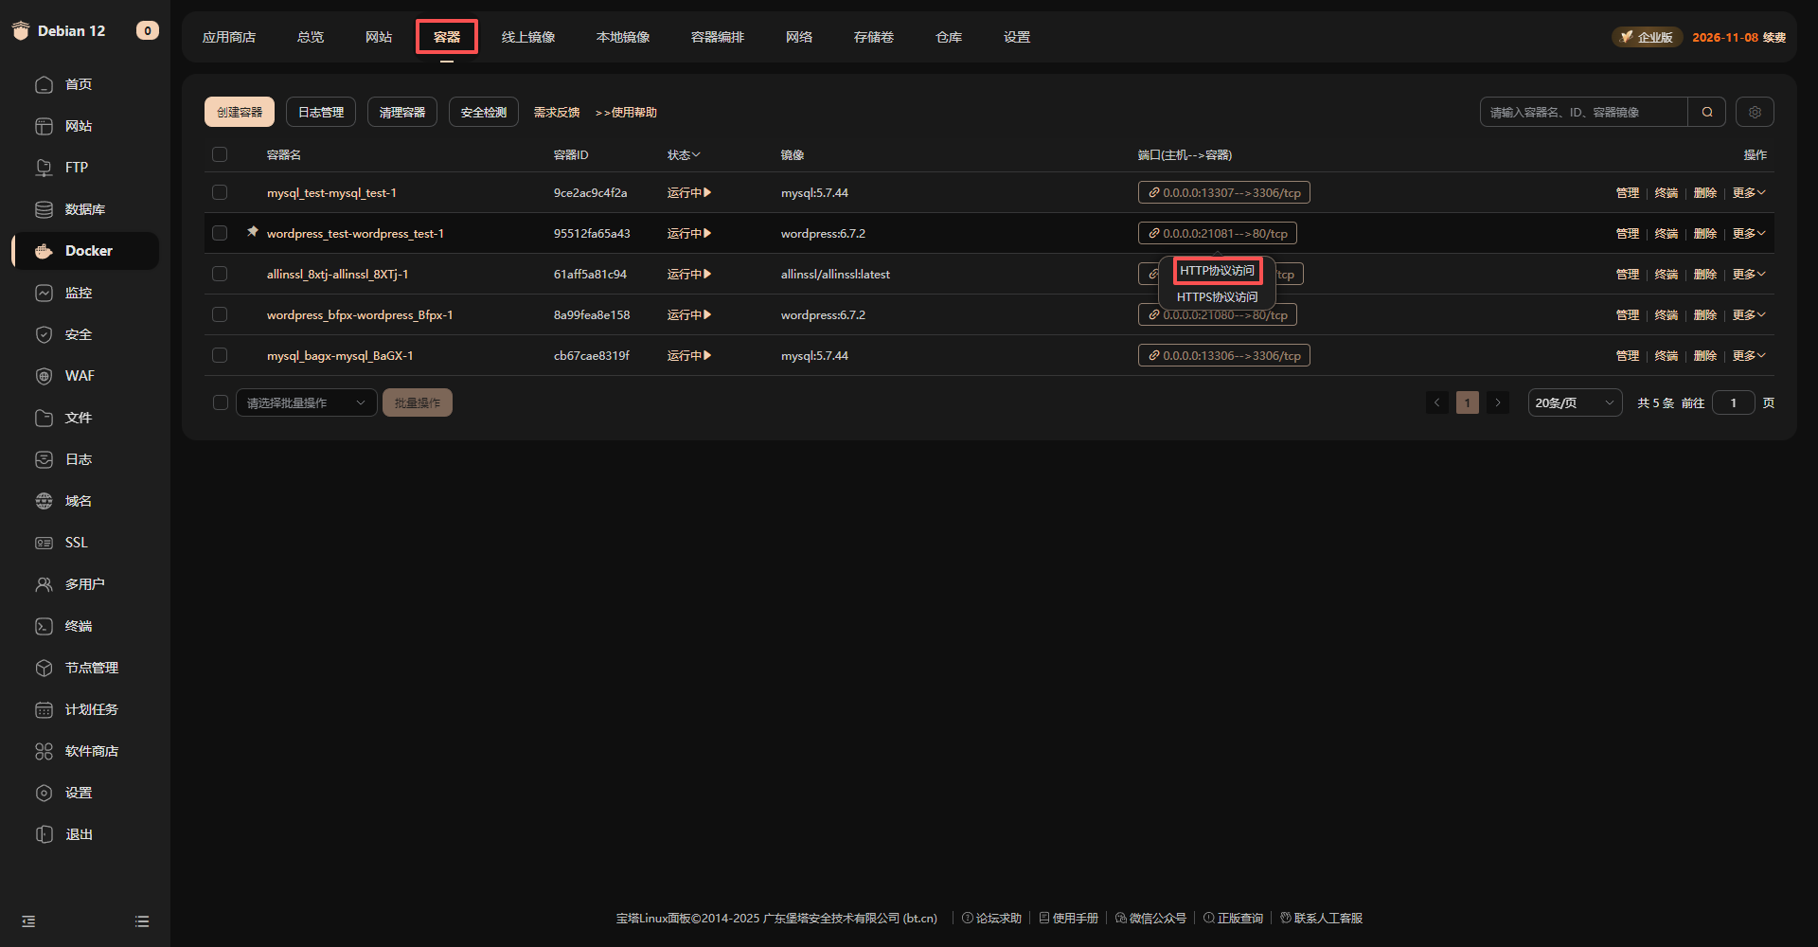Screen dimensions: 1818x947
Task: Expand 更多 menu for mysql_bagx container
Action: coord(1748,355)
